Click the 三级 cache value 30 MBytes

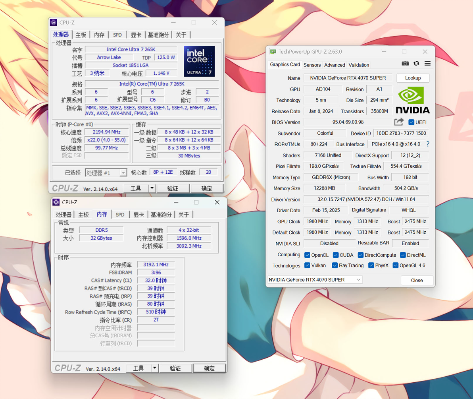click(189, 156)
